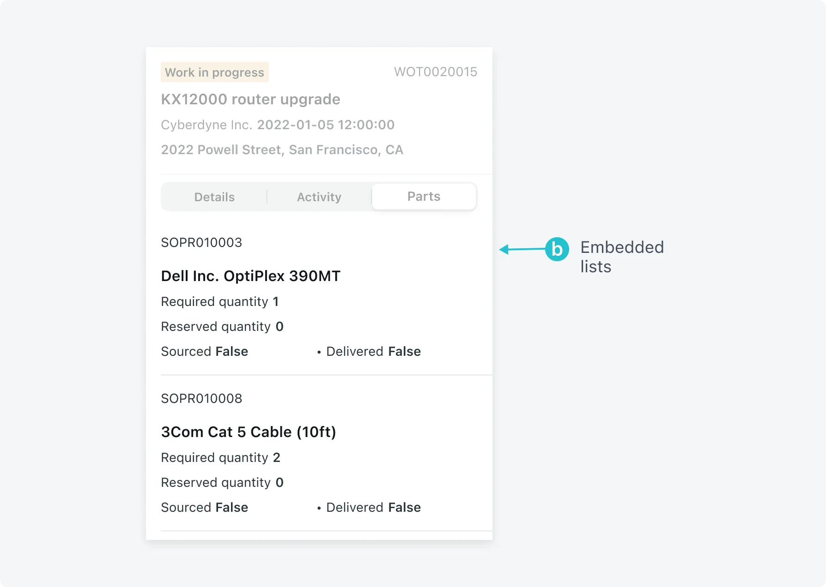
Task: Click Sourced False in the SOPR010003 row
Action: click(205, 352)
